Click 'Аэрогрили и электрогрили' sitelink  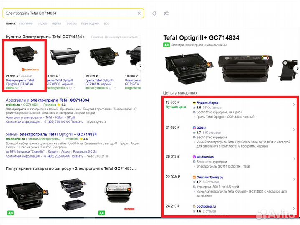point(24,117)
